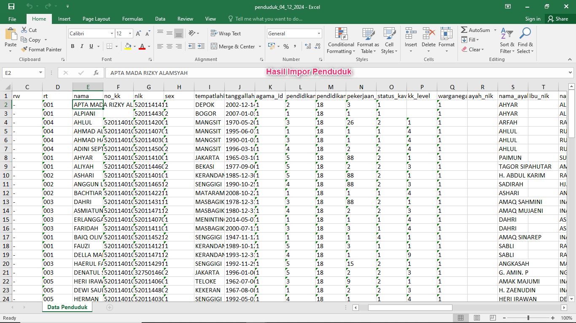Activate the Format Painter

pyautogui.click(x=41, y=50)
